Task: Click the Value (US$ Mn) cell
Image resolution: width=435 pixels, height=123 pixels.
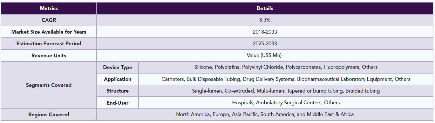Action: click(265, 55)
